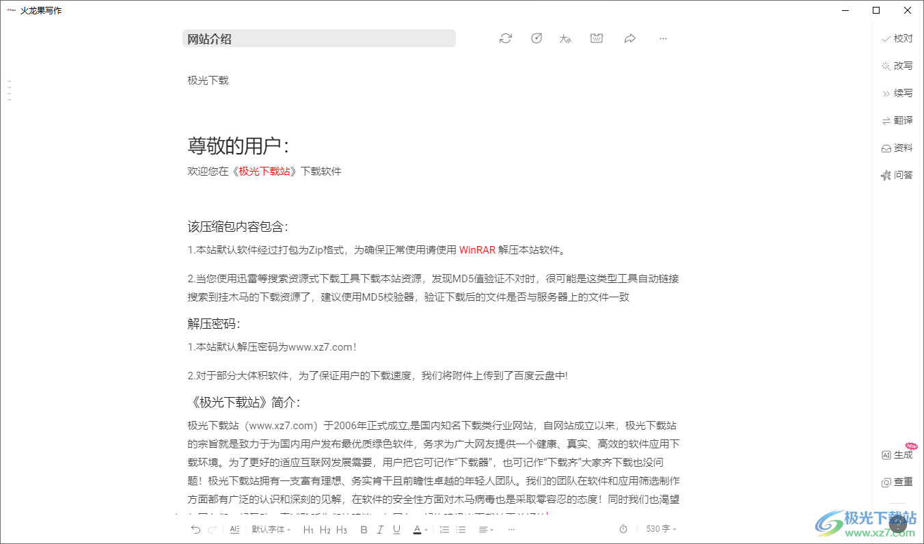Click the keyboard icon in top toolbar
This screenshot has width=924, height=544.
[x=597, y=38]
